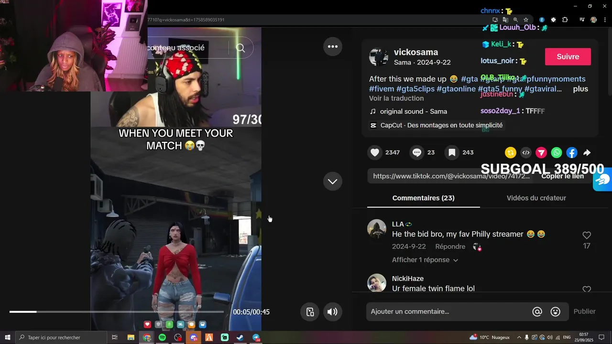Open Task View on the taskbar
The width and height of the screenshot is (612, 344).
point(115,337)
